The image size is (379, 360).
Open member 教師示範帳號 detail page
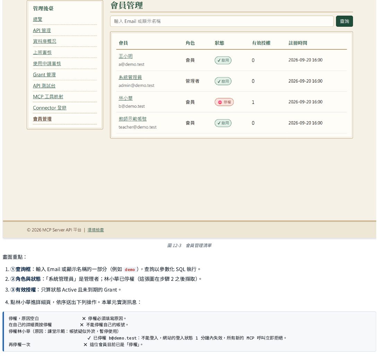click(x=132, y=119)
